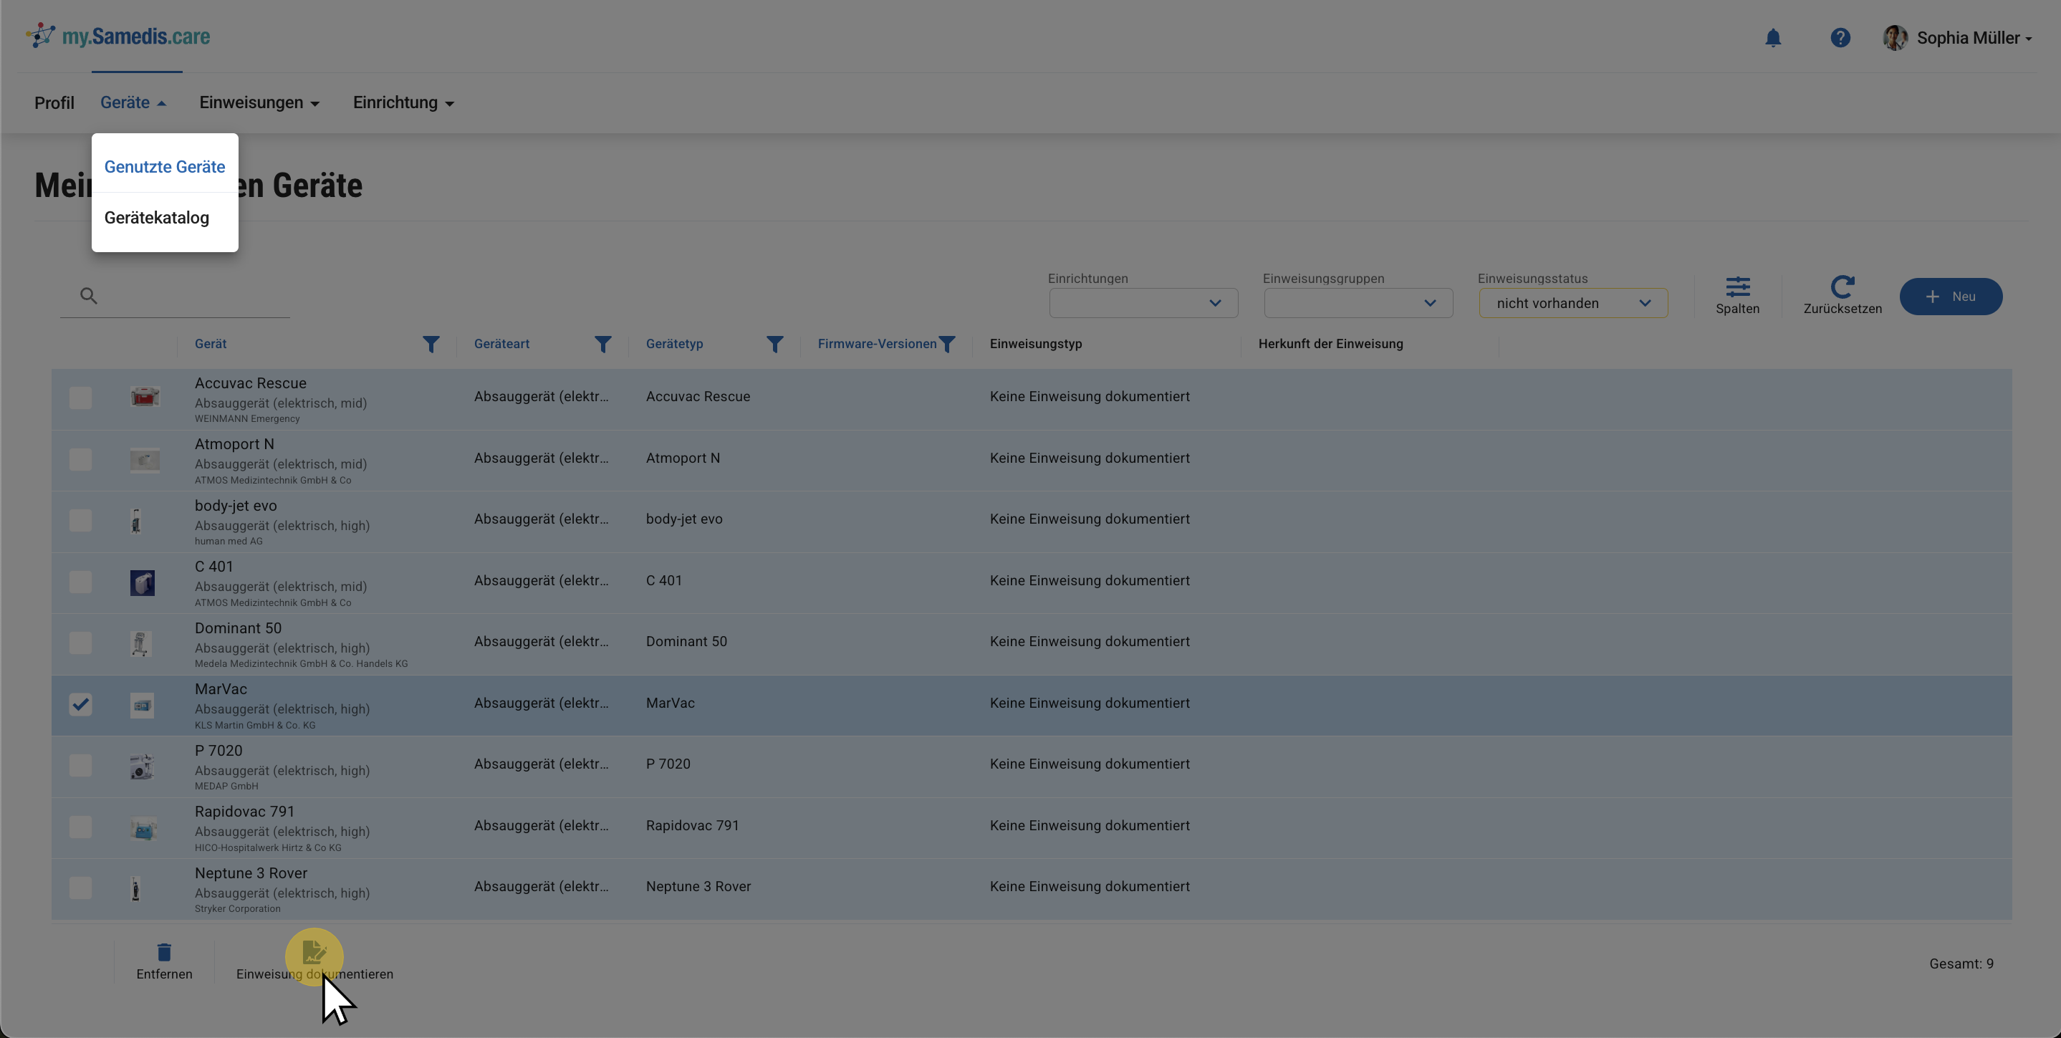
Task: Filter the Geräteart column
Action: click(x=602, y=344)
